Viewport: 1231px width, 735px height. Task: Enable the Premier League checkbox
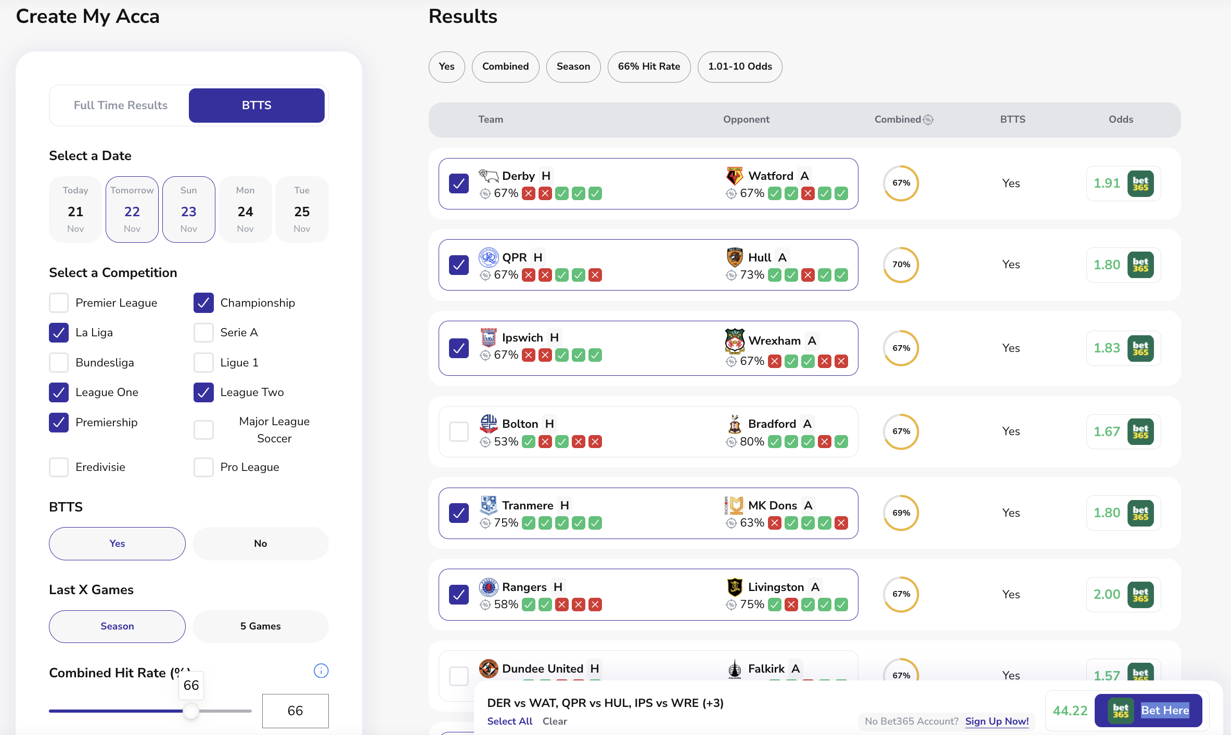coord(59,303)
